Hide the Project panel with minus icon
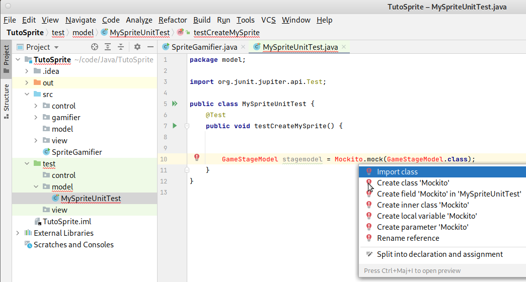 click(149, 47)
